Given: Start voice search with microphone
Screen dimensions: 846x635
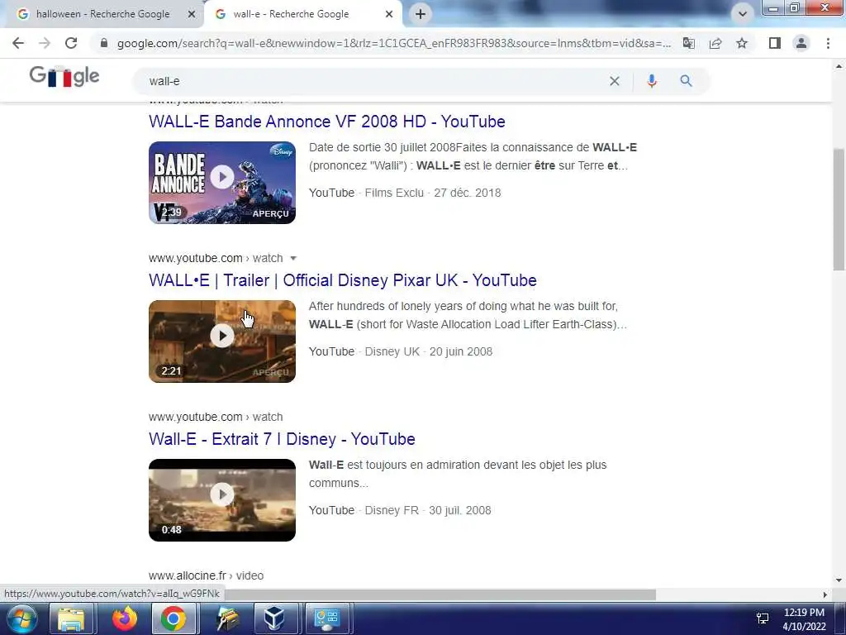Looking at the screenshot, I should click(652, 81).
